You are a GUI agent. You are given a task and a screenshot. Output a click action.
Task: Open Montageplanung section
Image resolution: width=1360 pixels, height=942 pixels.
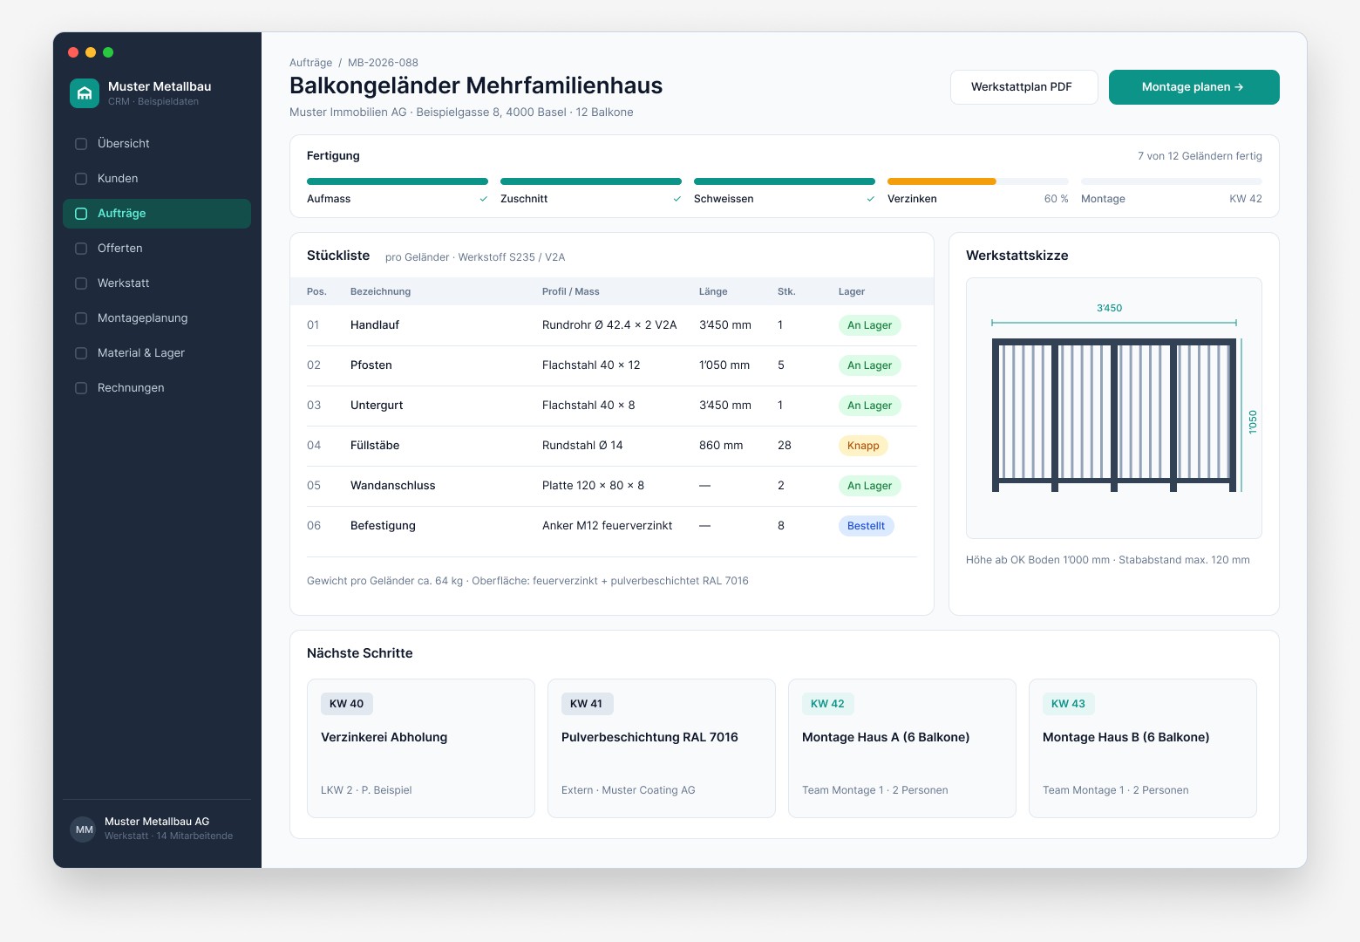click(x=157, y=318)
